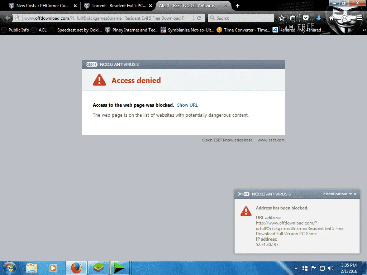Close the New Posts PHCorner tab
The height and width of the screenshot is (275, 367).
(x=75, y=6)
